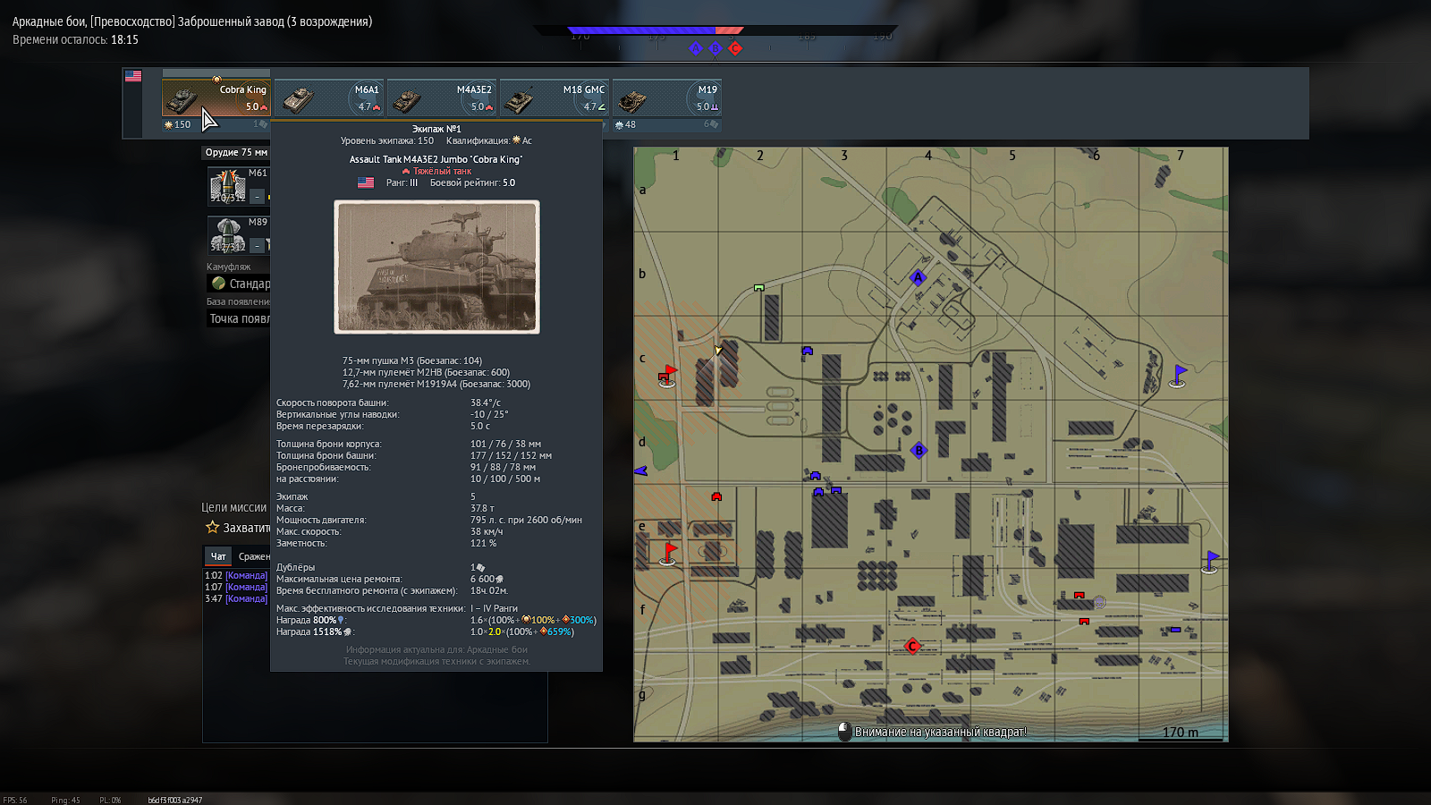Select the M61 shell ammo icon
This screenshot has height=805, width=1431.
[227, 186]
